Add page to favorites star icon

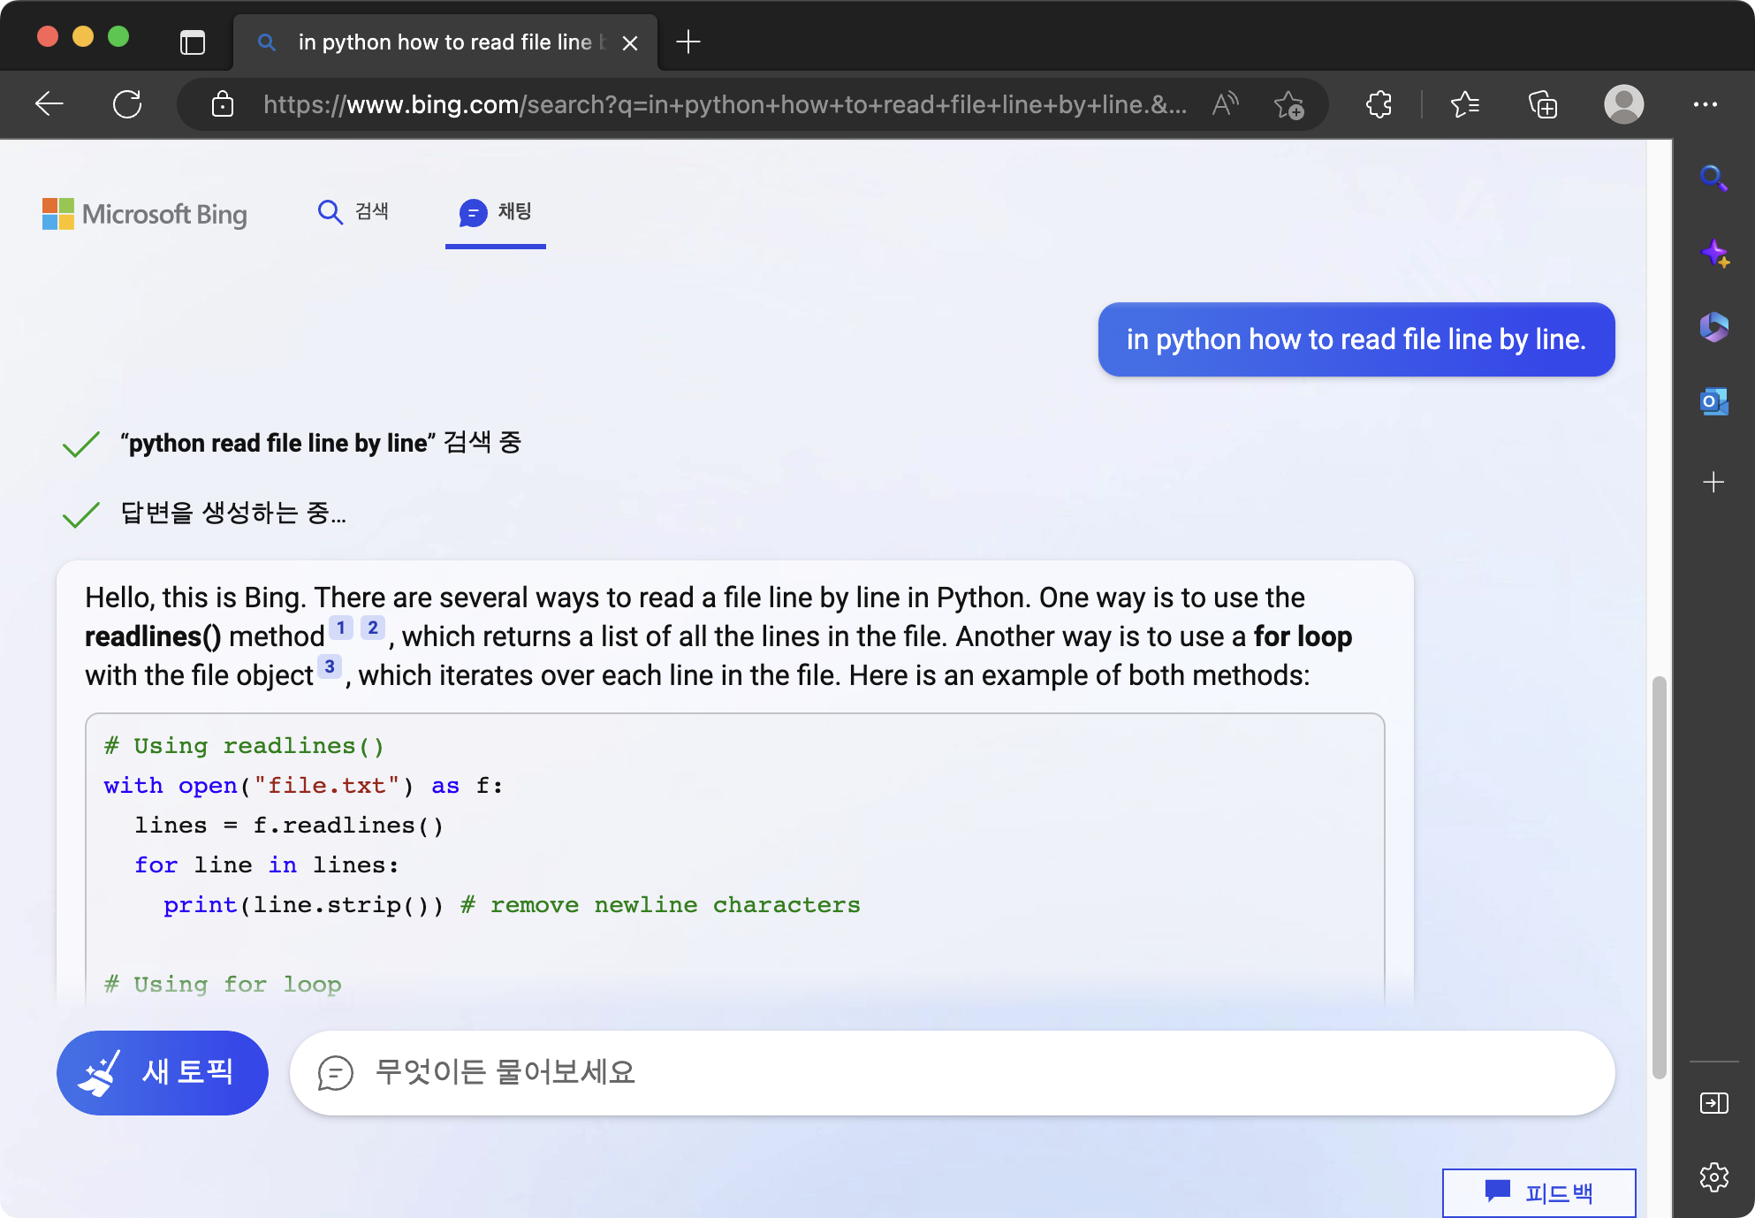pyautogui.click(x=1288, y=104)
